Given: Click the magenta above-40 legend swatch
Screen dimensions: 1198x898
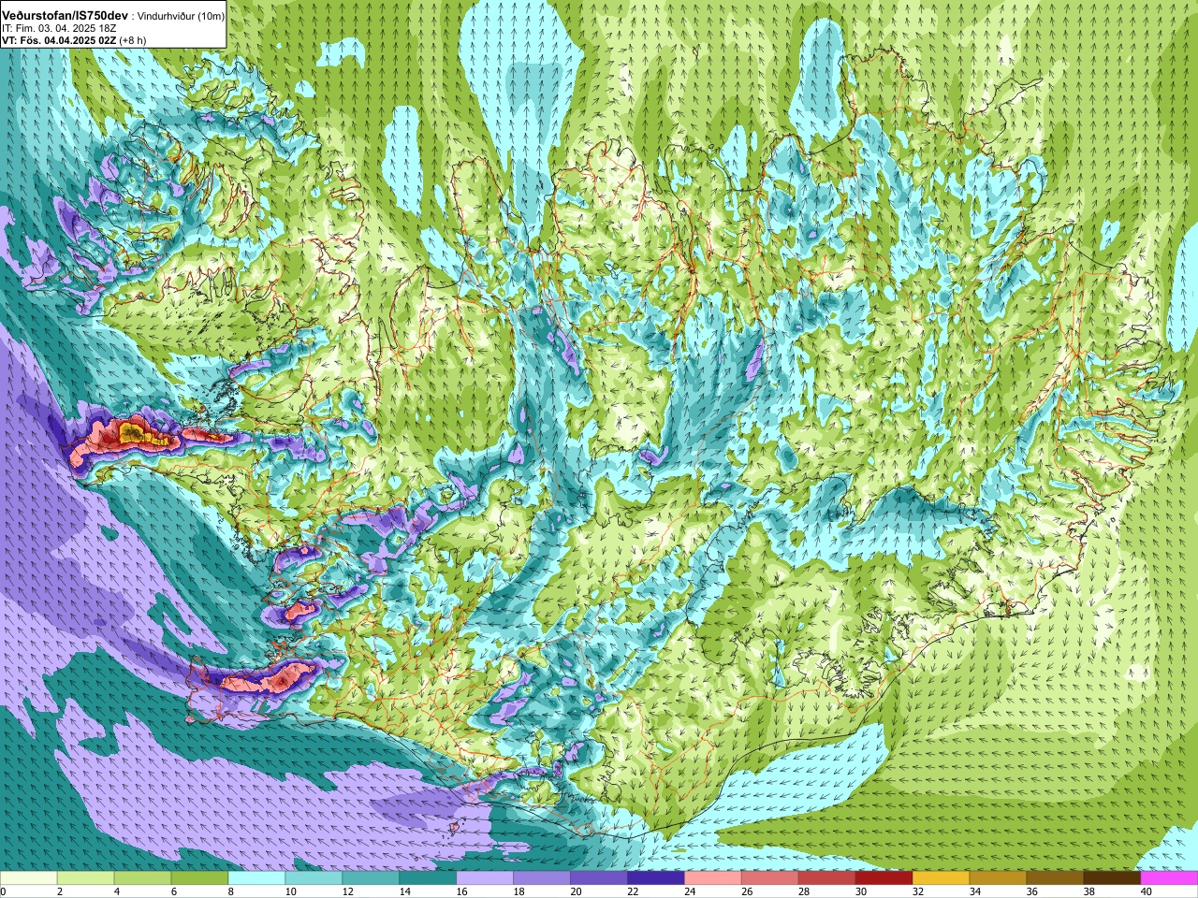Looking at the screenshot, I should coord(1169,878).
